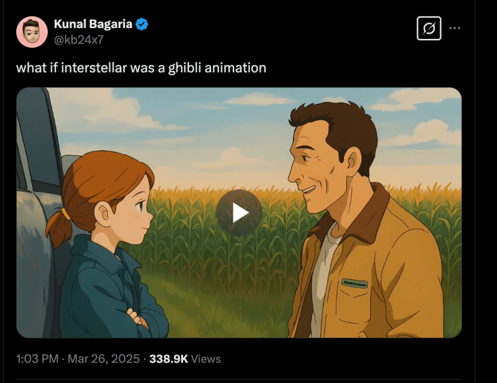Open the @kb24x7 handle link
Screen dimensions: 497x383
(78, 40)
